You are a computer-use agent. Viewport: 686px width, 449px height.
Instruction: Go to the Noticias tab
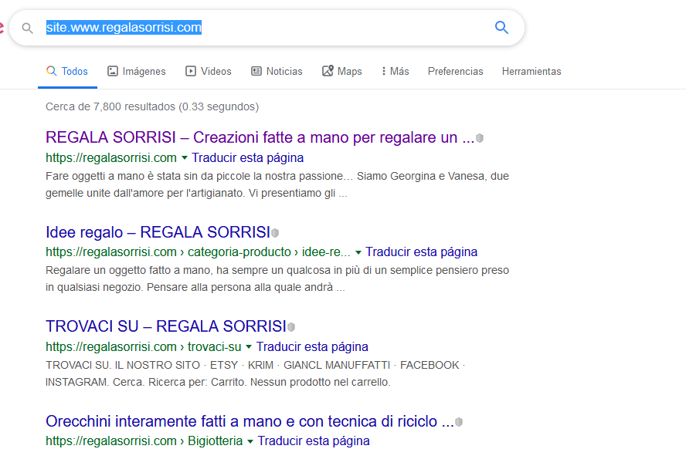click(277, 71)
